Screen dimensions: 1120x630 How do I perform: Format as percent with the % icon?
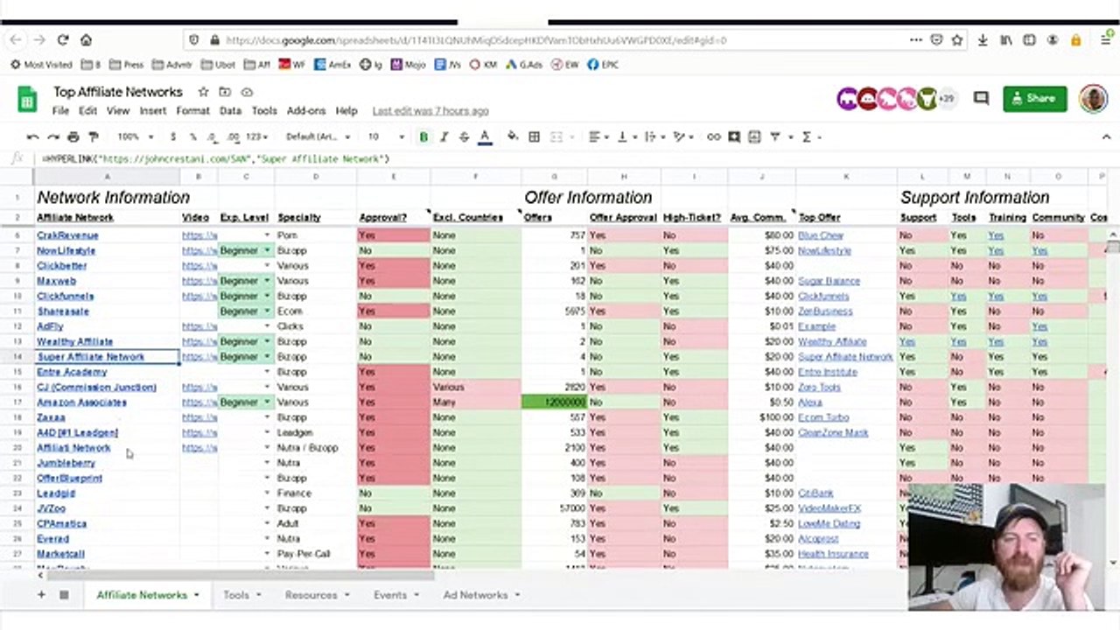click(x=192, y=136)
